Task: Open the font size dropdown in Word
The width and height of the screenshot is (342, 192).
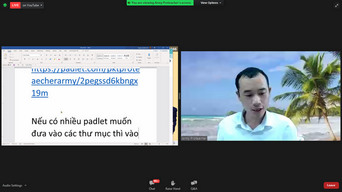Action: tap(44, 55)
